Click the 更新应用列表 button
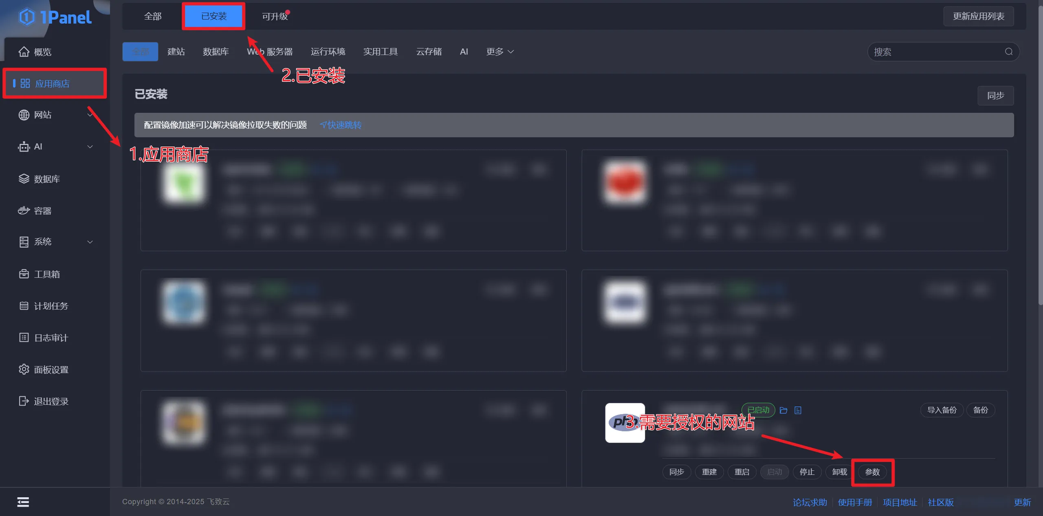Image resolution: width=1043 pixels, height=516 pixels. coord(978,16)
